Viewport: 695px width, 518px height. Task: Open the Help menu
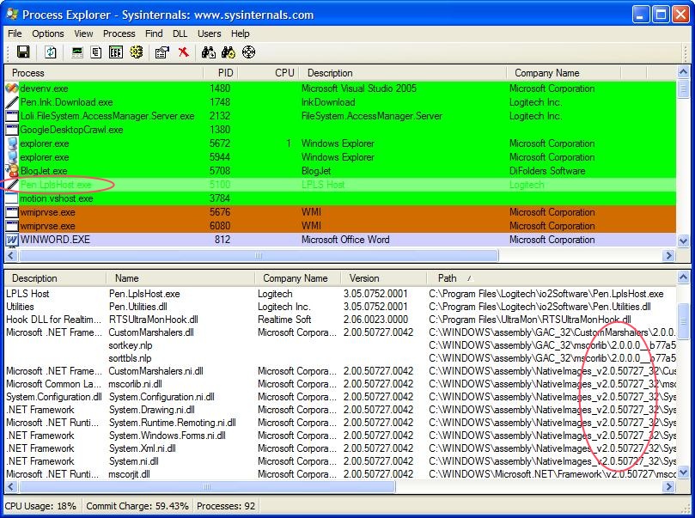(241, 34)
